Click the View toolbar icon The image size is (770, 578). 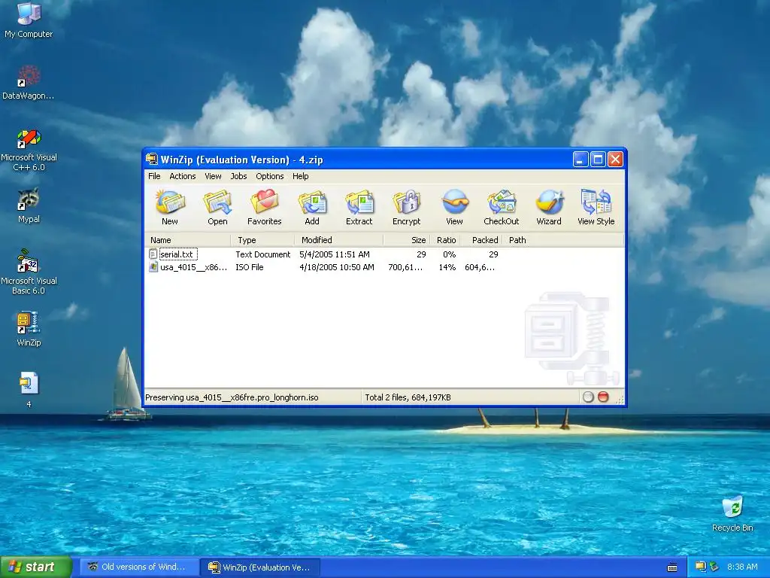click(454, 208)
